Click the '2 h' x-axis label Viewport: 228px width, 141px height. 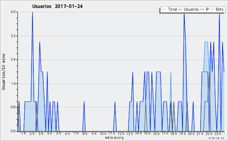click(x=32, y=133)
